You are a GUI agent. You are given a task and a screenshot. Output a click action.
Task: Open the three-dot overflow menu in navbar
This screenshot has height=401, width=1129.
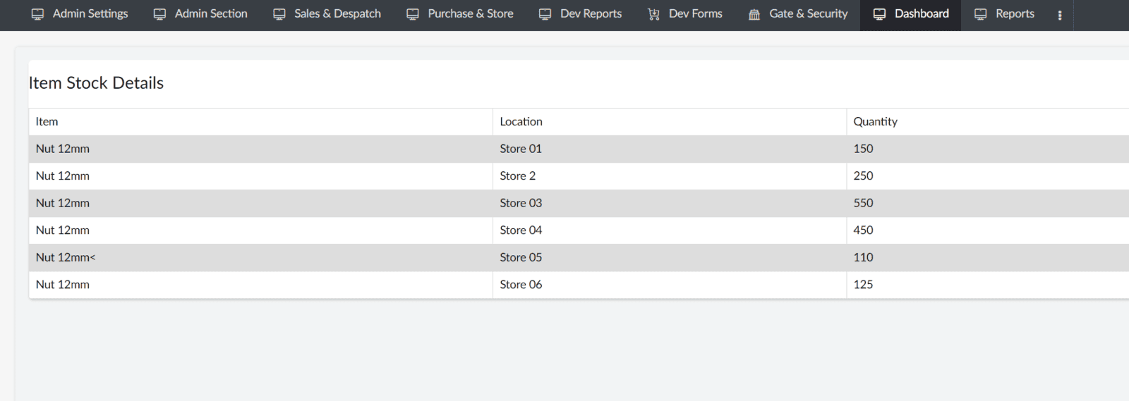pos(1060,15)
